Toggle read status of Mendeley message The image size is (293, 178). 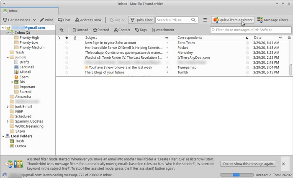click(167, 53)
